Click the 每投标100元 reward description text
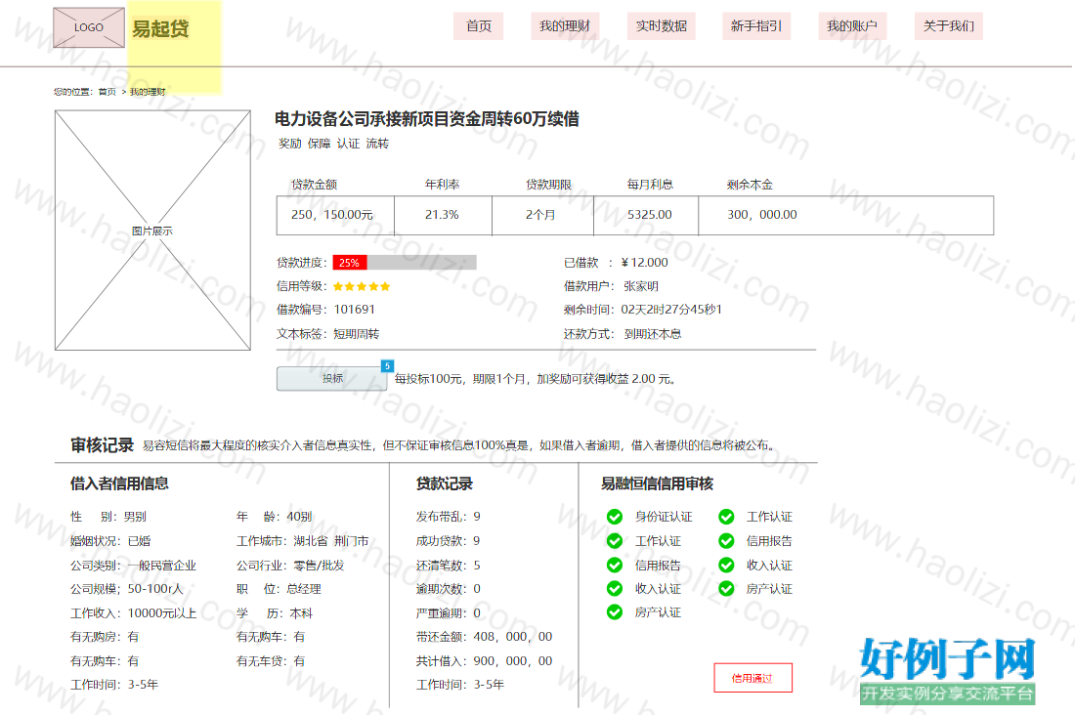The image size is (1075, 715). click(x=535, y=379)
